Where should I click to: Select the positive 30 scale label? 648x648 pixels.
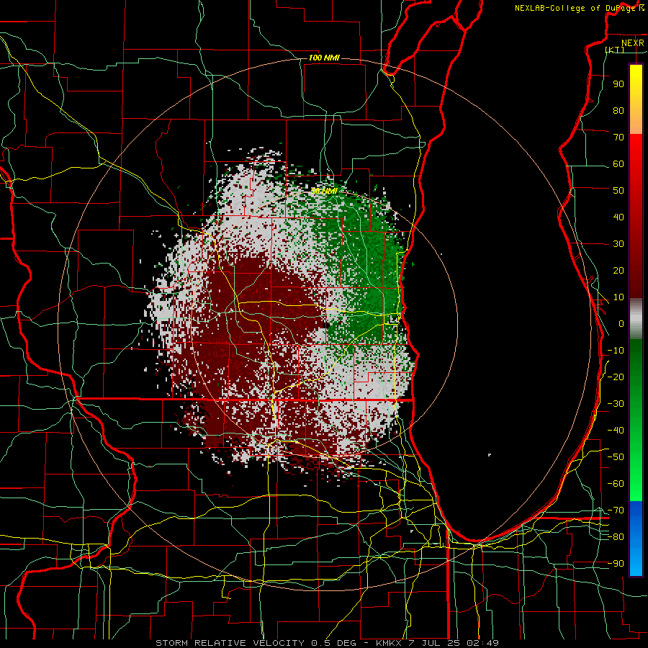[618, 244]
